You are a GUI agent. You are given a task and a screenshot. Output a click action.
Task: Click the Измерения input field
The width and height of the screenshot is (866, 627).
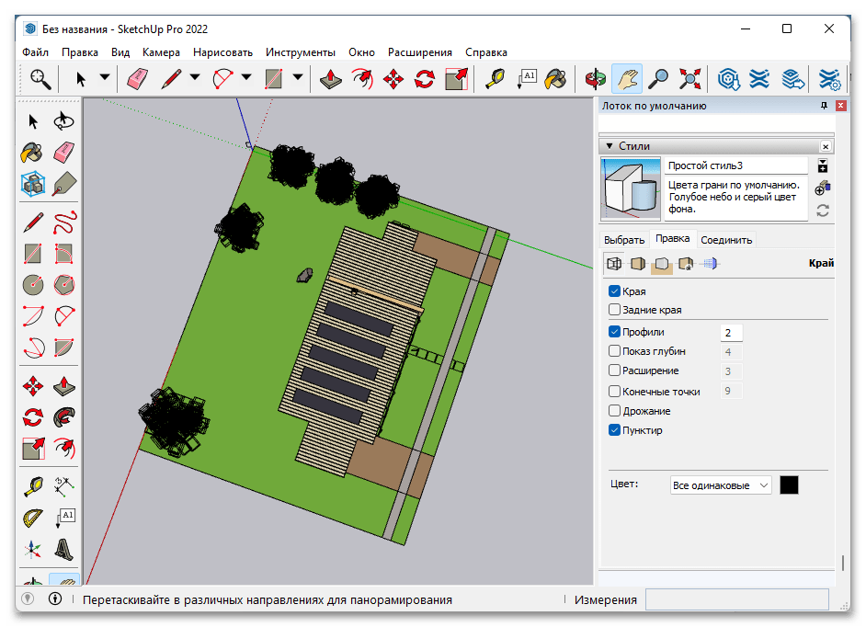(x=736, y=599)
